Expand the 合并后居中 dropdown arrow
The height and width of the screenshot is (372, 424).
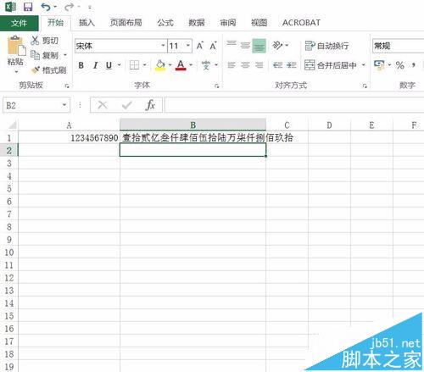pyautogui.click(x=364, y=65)
